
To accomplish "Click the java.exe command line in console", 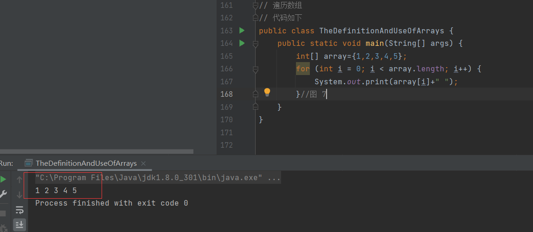I will [158, 178].
